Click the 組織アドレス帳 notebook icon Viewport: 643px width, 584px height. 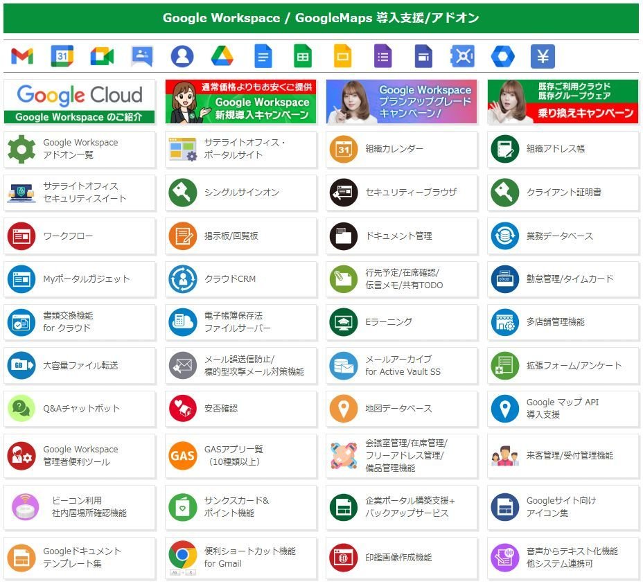(x=505, y=149)
